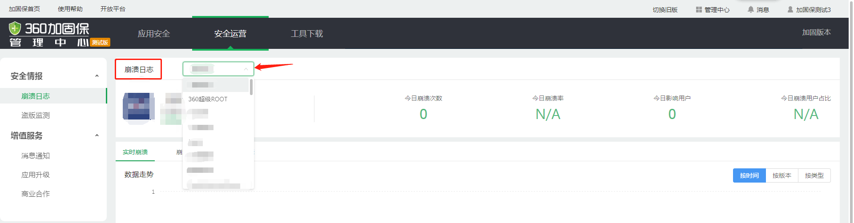Click the 加固版本 link
This screenshot has height=223, width=854.
pos(816,32)
